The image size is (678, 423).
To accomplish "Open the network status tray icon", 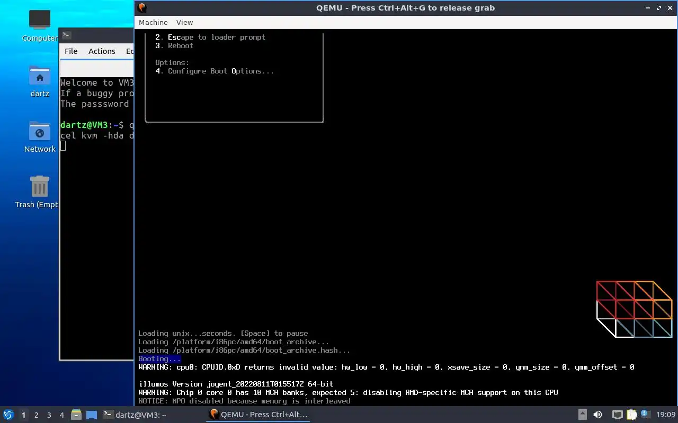I will point(617,415).
